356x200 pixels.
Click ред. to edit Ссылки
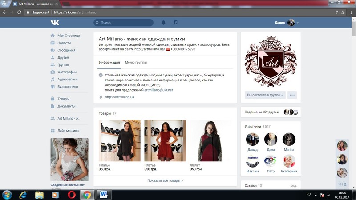pyautogui.click(x=293, y=186)
